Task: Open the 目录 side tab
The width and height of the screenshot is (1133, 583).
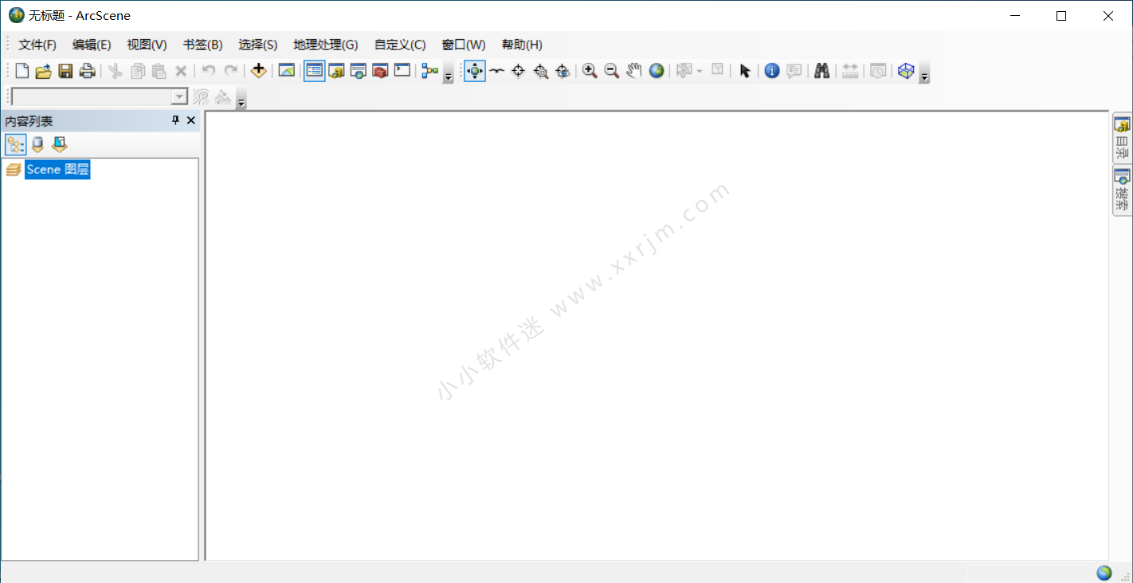Action: tap(1122, 139)
